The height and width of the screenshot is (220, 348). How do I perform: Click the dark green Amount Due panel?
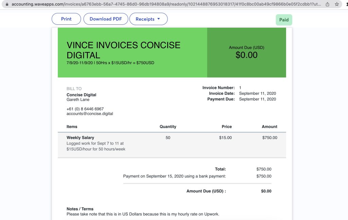point(246,53)
